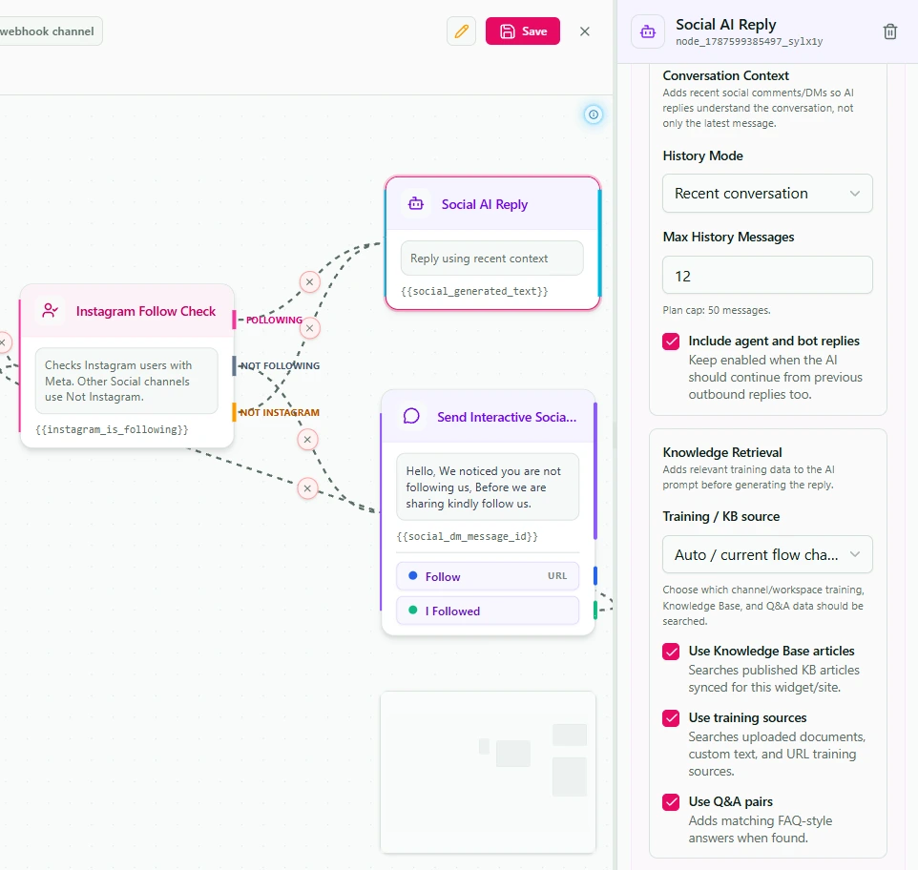Click the {{social_generated_text}} variable
The height and width of the screenshot is (870, 918).
point(474,291)
